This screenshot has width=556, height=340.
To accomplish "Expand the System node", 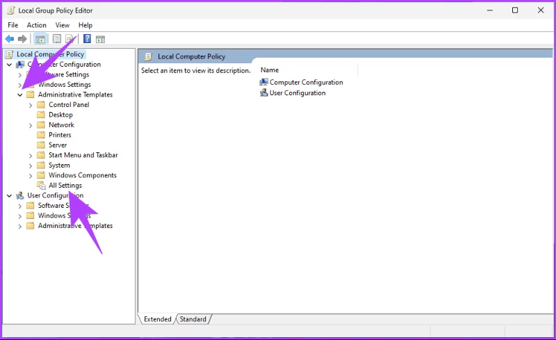I will click(x=31, y=165).
